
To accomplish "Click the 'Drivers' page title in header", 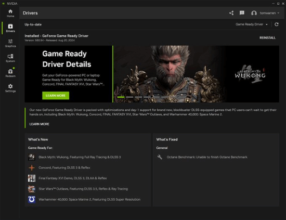I will (30, 13).
